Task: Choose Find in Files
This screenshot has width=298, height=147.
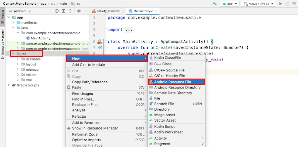Action: point(107,99)
